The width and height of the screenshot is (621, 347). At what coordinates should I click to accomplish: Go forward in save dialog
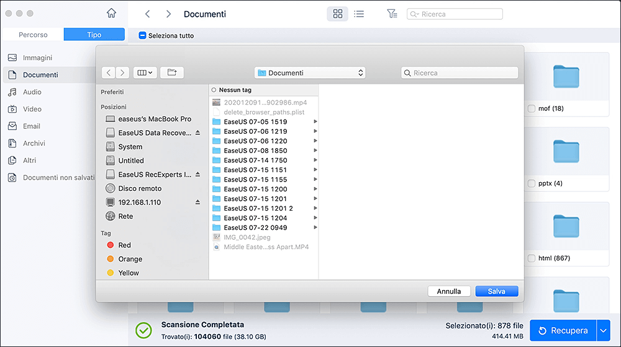[x=122, y=72]
